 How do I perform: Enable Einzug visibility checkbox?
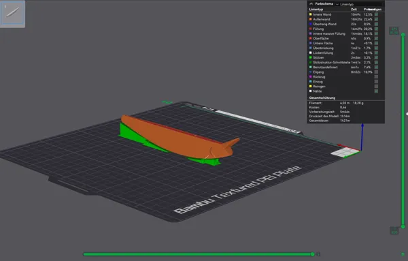click(x=376, y=81)
